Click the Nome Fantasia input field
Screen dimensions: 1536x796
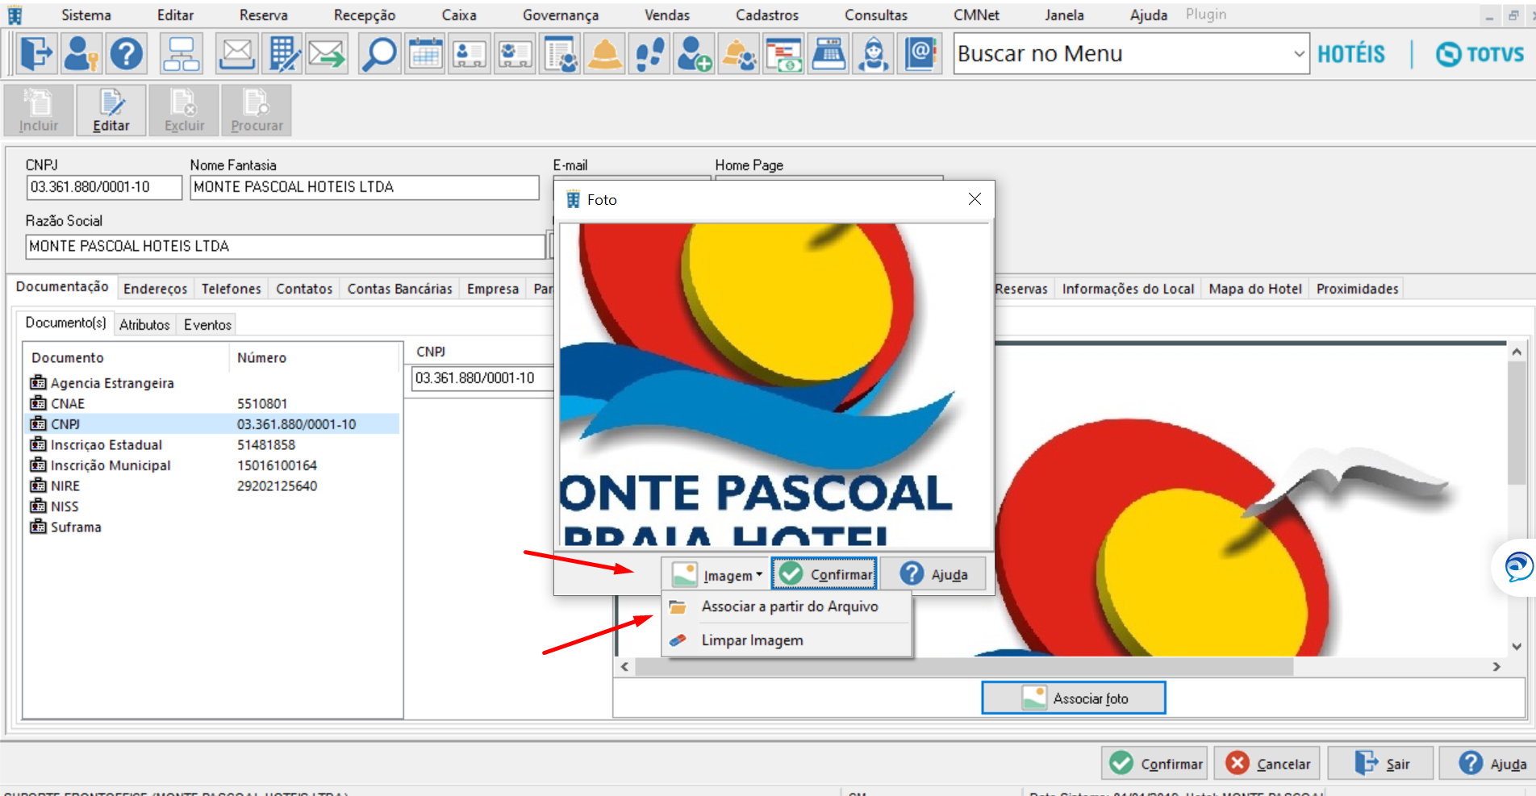(x=365, y=187)
